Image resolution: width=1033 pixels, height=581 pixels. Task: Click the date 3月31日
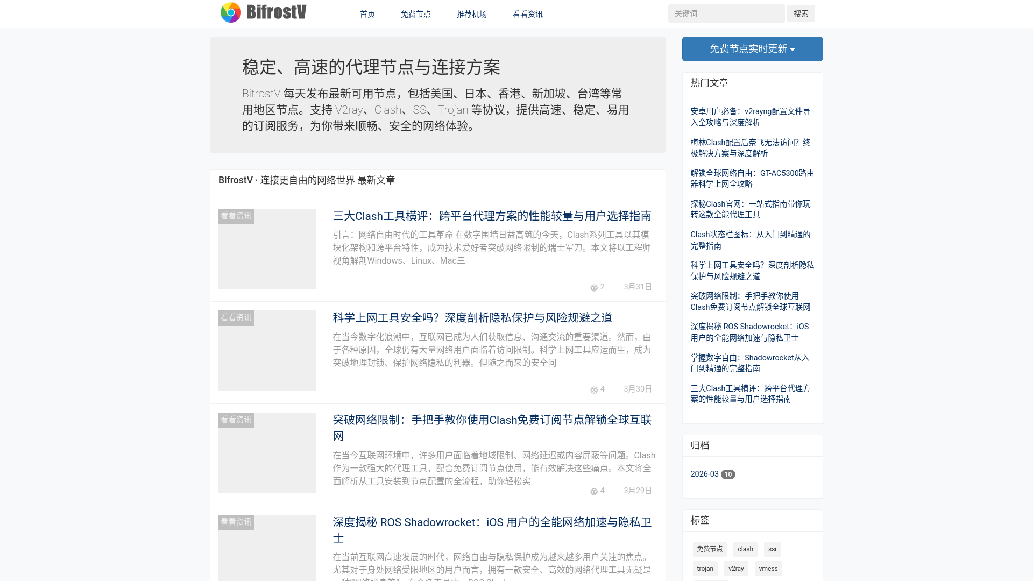click(x=638, y=287)
